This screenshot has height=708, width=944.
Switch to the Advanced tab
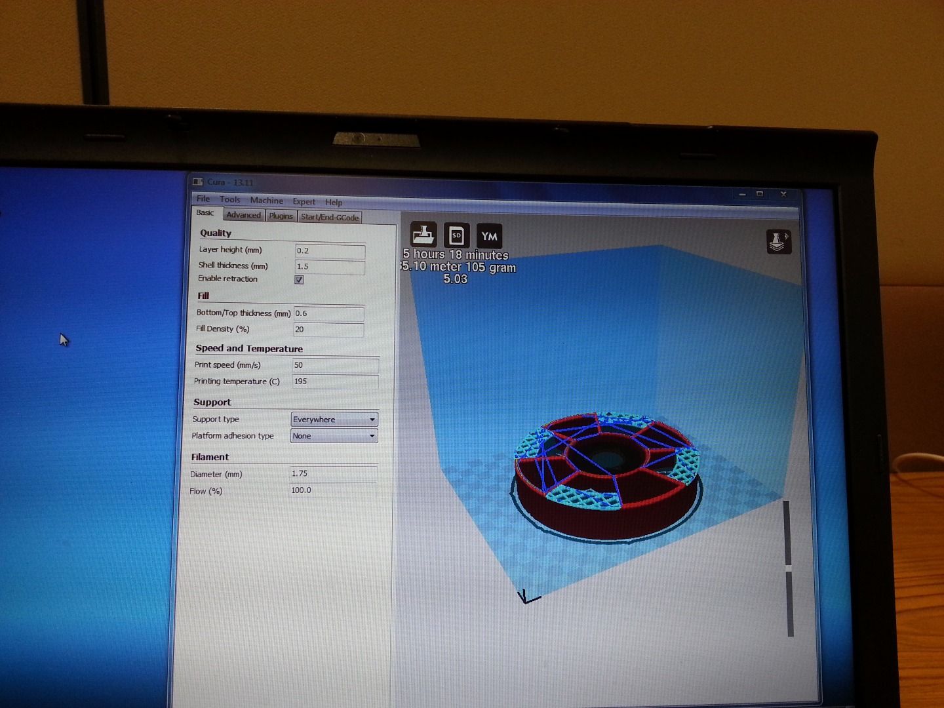(x=243, y=215)
